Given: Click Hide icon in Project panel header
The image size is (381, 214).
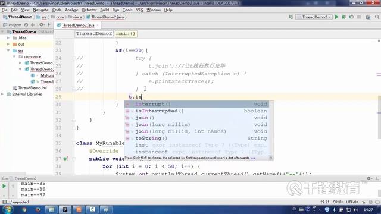Looking at the screenshot, I should point(49,25).
